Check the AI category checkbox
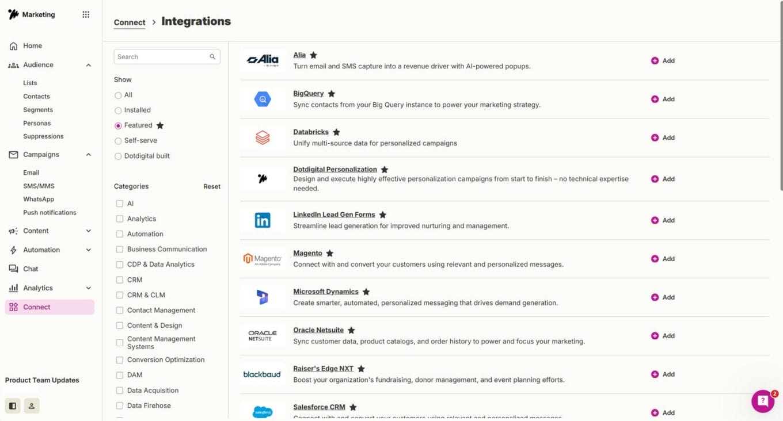The image size is (783, 421). click(120, 204)
